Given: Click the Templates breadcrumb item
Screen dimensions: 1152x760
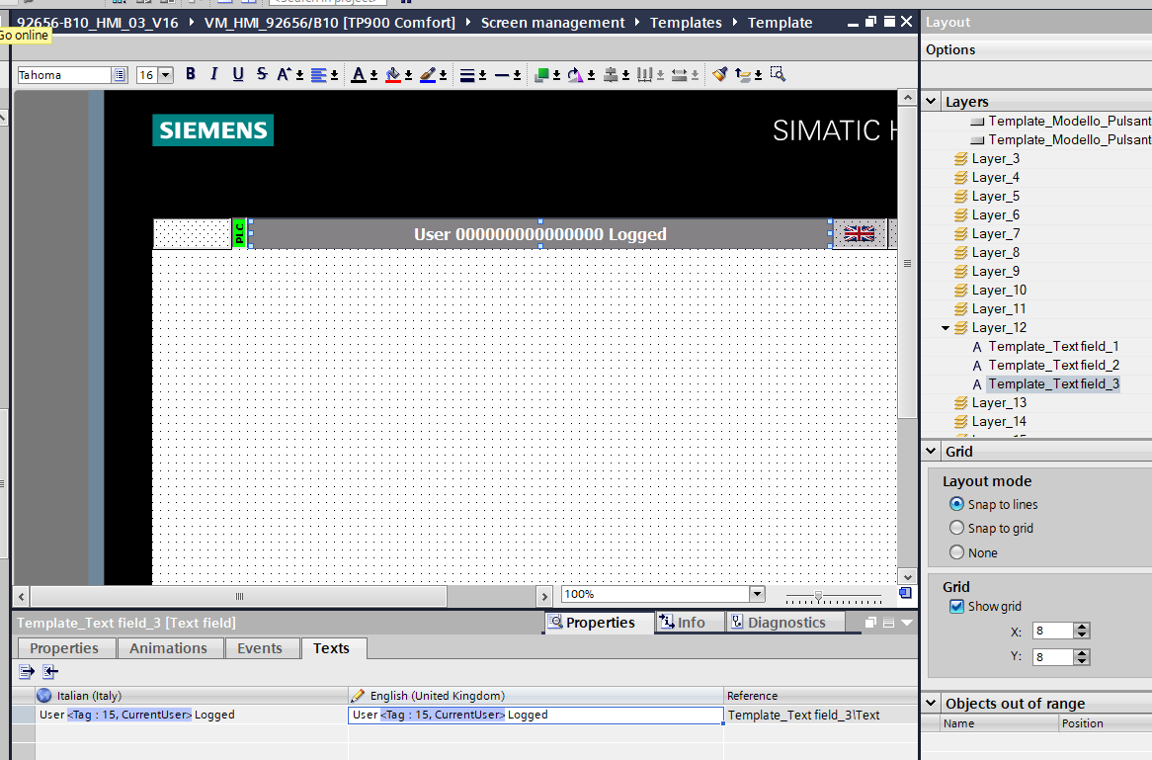Looking at the screenshot, I should coord(686,23).
